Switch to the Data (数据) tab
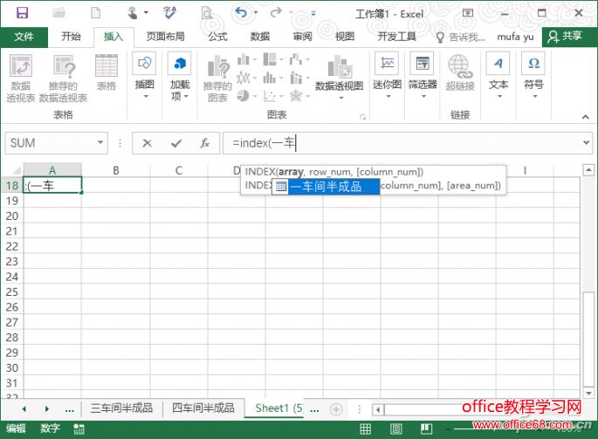 point(260,37)
